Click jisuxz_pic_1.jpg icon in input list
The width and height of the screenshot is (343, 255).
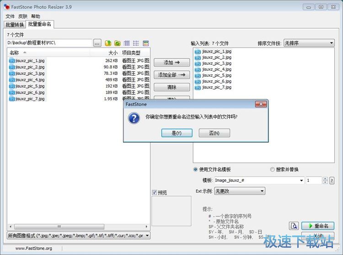pyautogui.click(x=198, y=52)
